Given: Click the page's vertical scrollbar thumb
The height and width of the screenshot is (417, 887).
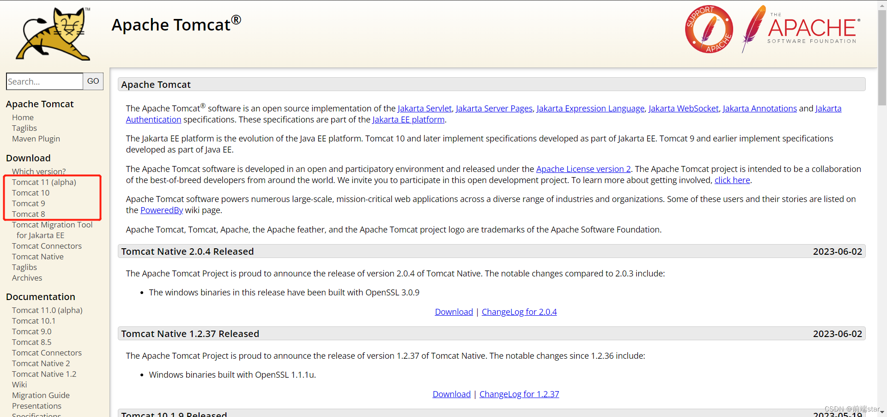Looking at the screenshot, I should coord(882,58).
